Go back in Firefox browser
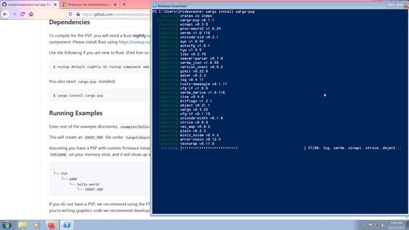Image resolution: width=409 pixels, height=230 pixels. (x=5, y=14)
